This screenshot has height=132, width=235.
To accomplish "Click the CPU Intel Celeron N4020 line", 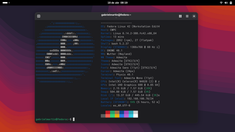I will 130,81.
